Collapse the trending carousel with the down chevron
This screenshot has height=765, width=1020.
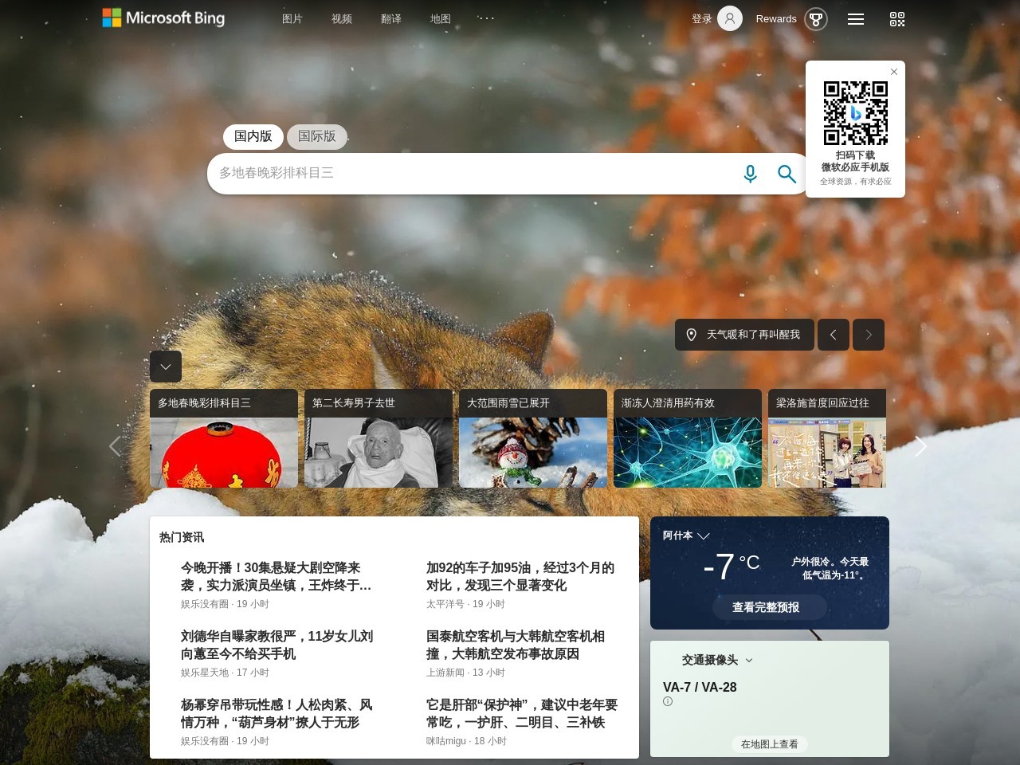(165, 367)
